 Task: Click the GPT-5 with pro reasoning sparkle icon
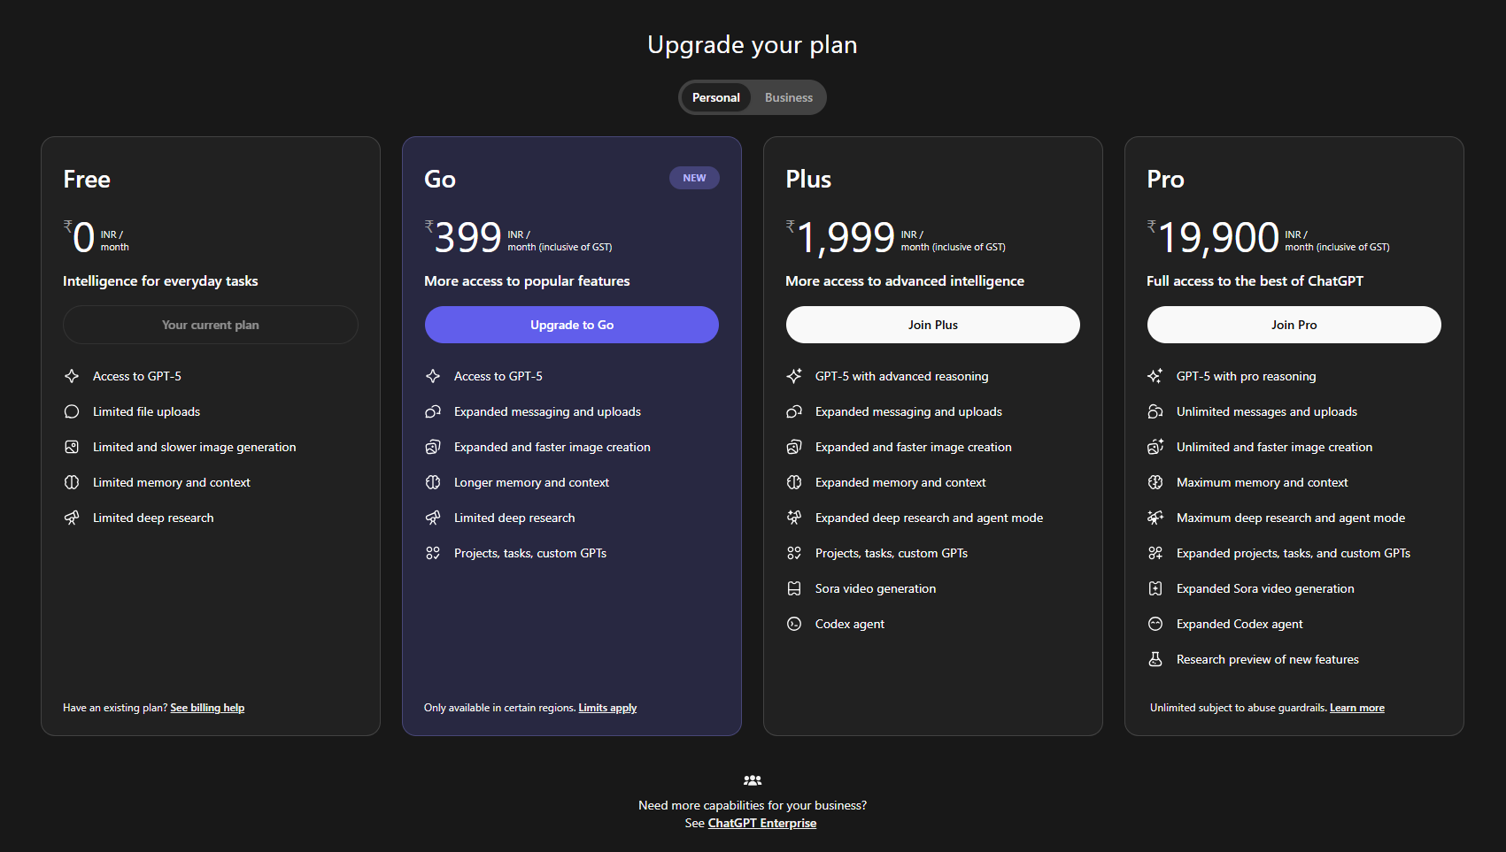[x=1155, y=376]
